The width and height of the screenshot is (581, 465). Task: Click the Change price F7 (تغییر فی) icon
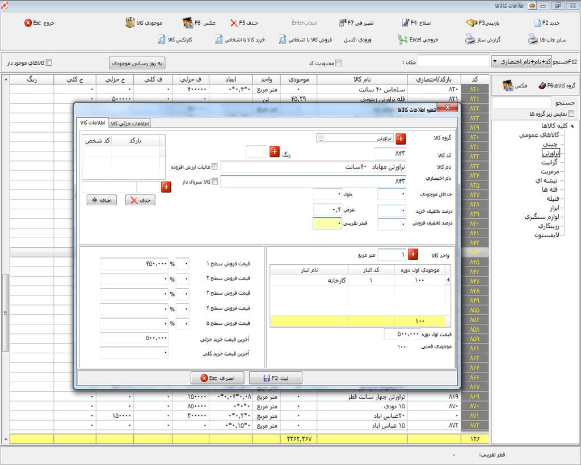342,23
